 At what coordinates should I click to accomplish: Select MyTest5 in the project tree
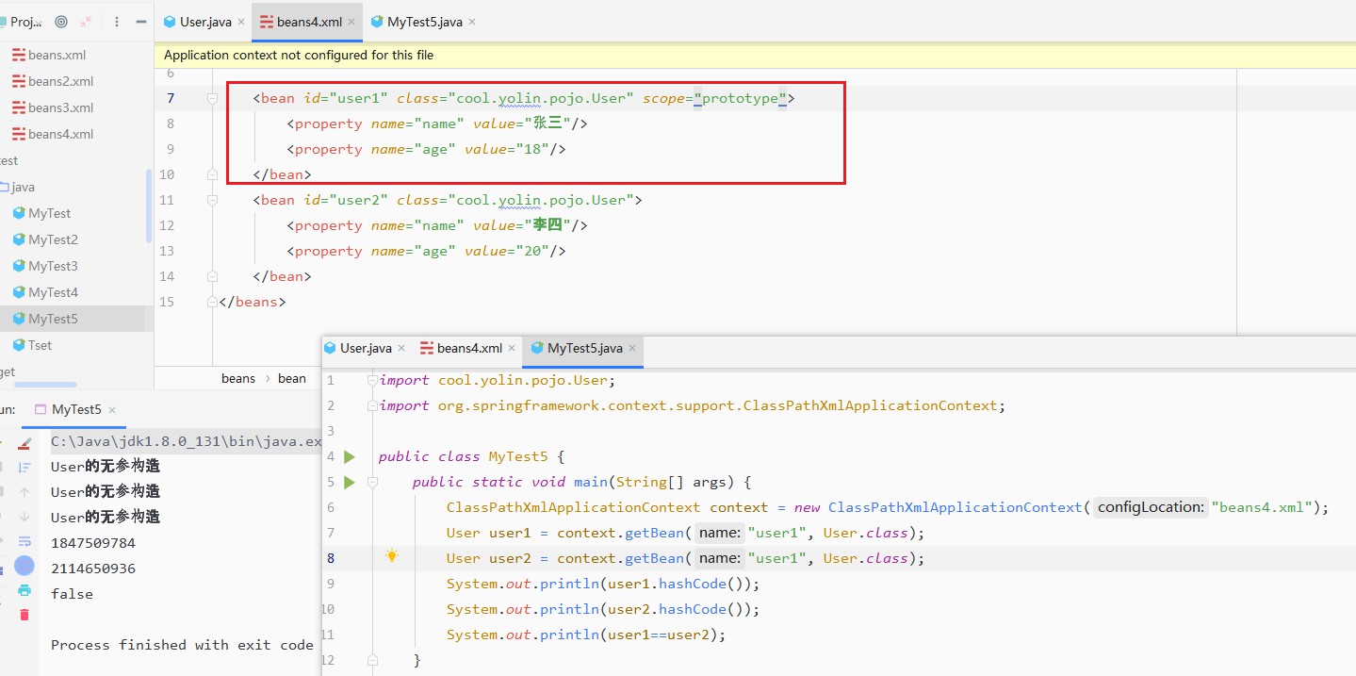[53, 319]
